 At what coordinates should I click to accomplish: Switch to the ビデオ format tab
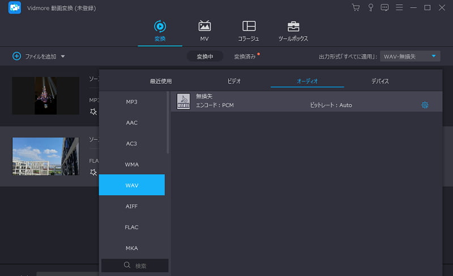coord(234,81)
